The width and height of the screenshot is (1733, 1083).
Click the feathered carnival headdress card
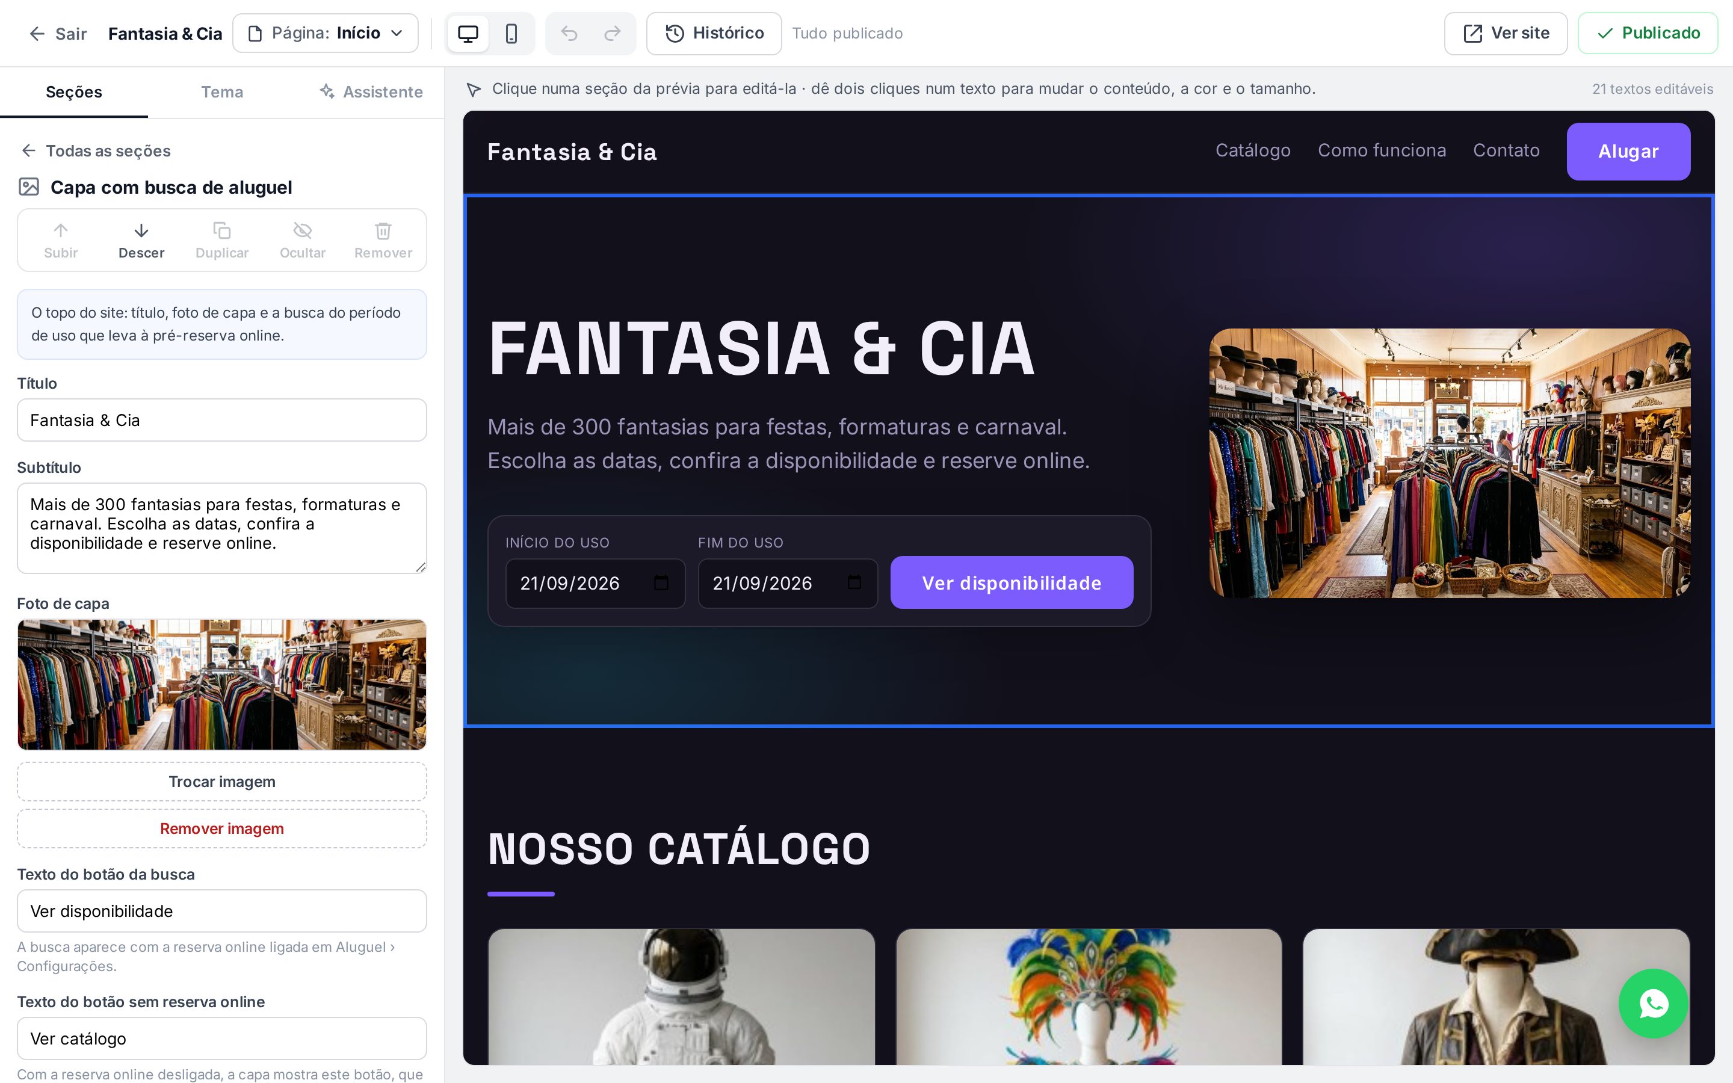tap(1089, 996)
